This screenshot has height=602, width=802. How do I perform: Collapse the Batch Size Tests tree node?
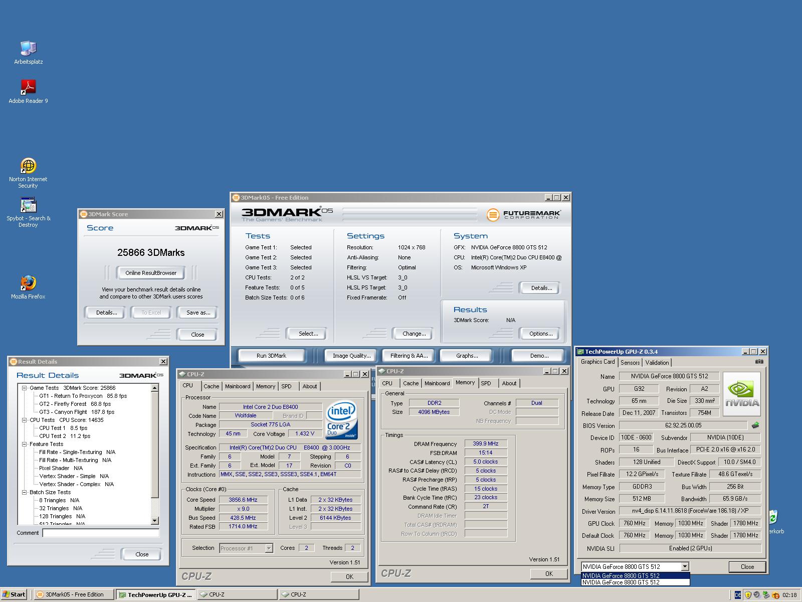24,492
